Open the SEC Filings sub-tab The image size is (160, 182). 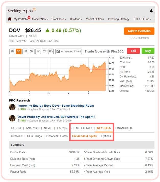pos(35,136)
